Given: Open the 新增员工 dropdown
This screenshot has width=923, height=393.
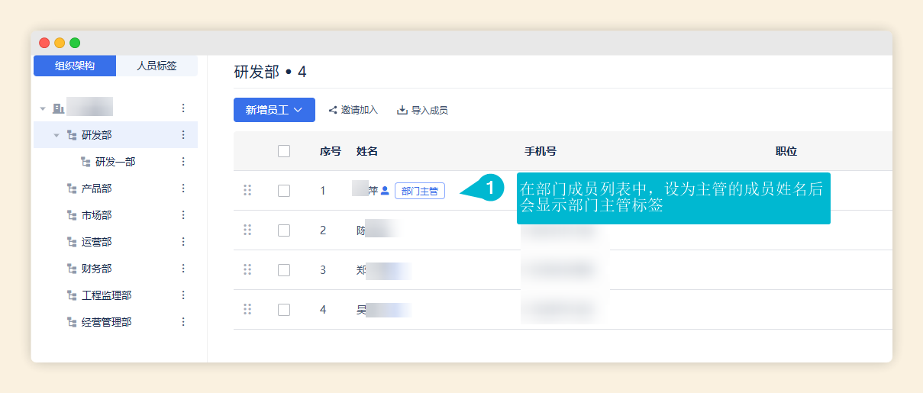Looking at the screenshot, I should 274,110.
